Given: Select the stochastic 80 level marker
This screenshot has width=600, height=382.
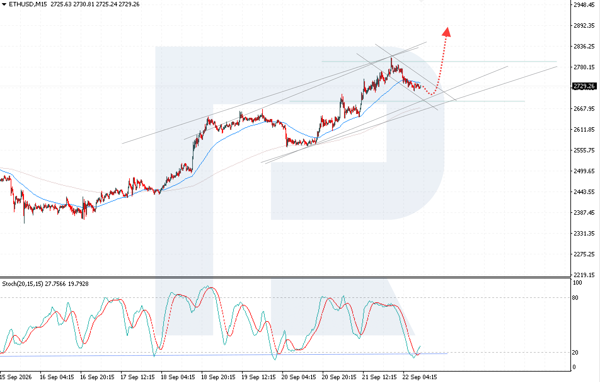Looking at the screenshot, I should (575, 298).
